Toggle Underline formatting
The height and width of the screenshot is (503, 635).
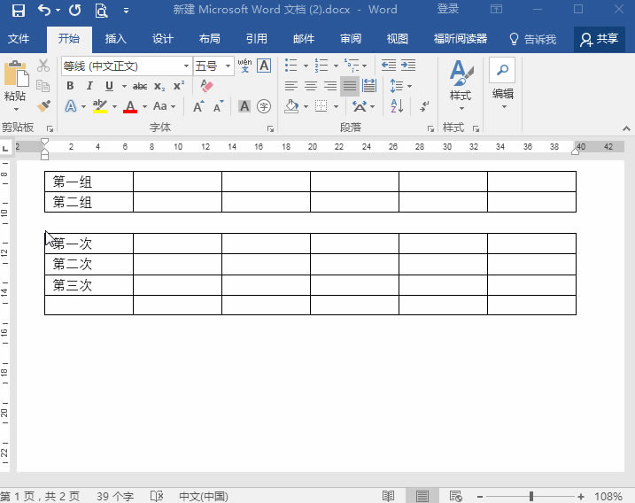point(109,85)
